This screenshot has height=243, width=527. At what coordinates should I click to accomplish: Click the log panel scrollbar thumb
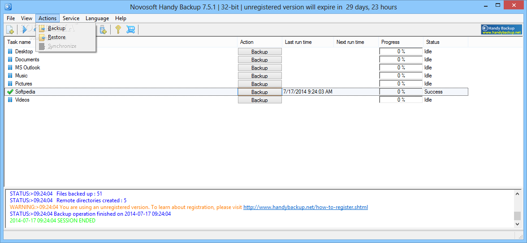(x=518, y=216)
